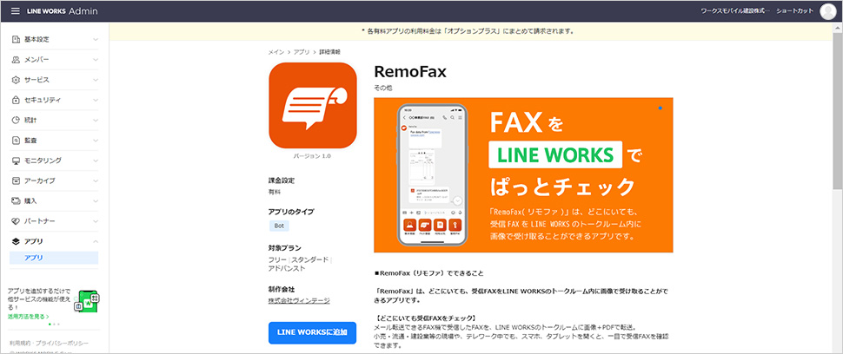This screenshot has height=354, width=843.
Task: Click the 詳細情報 breadcrumb text
Action: 329,52
